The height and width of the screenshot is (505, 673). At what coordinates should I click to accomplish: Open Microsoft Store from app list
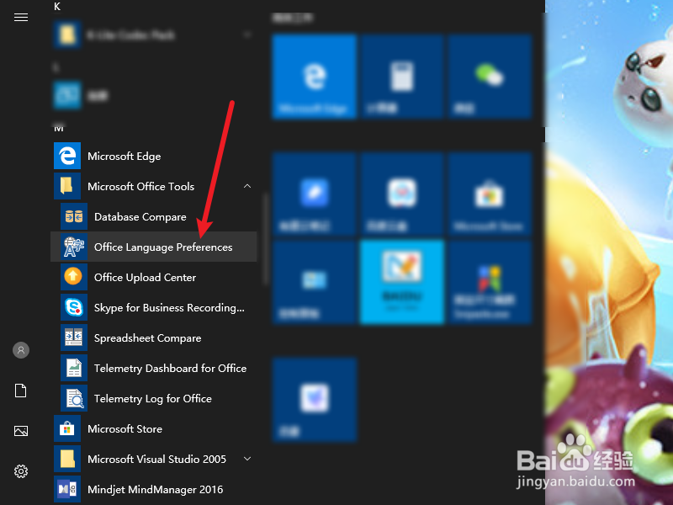pyautogui.click(x=154, y=428)
